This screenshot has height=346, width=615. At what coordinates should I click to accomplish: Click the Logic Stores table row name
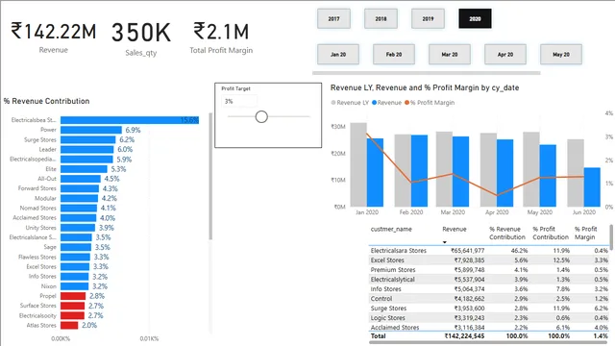click(387, 318)
